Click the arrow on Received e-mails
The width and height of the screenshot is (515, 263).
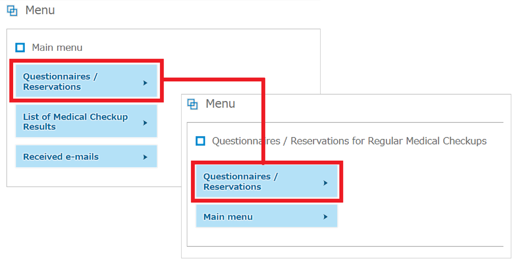(145, 157)
